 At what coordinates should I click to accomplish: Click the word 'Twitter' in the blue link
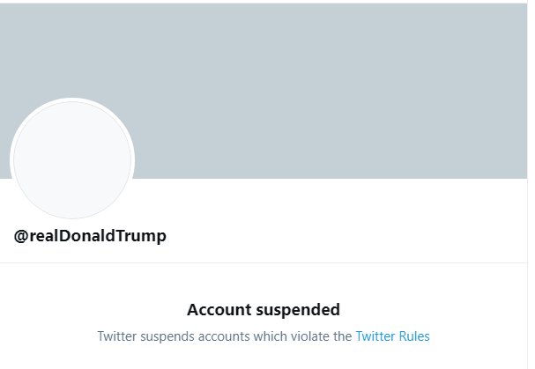click(375, 336)
